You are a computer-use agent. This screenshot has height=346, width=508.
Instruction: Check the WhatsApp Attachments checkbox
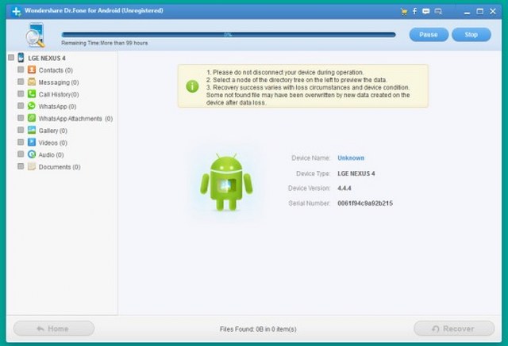tap(21, 118)
